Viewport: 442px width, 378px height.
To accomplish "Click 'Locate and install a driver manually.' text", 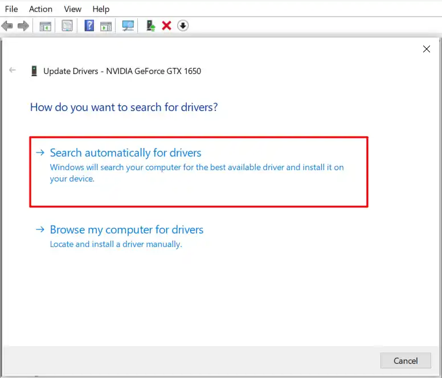I will coord(116,244).
